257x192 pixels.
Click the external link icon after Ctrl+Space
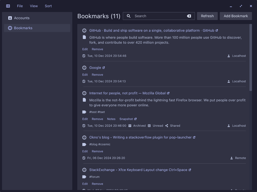pos(190,170)
